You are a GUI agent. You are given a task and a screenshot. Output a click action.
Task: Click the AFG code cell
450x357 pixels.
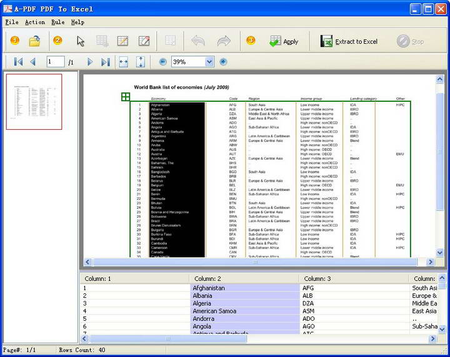(x=355, y=288)
